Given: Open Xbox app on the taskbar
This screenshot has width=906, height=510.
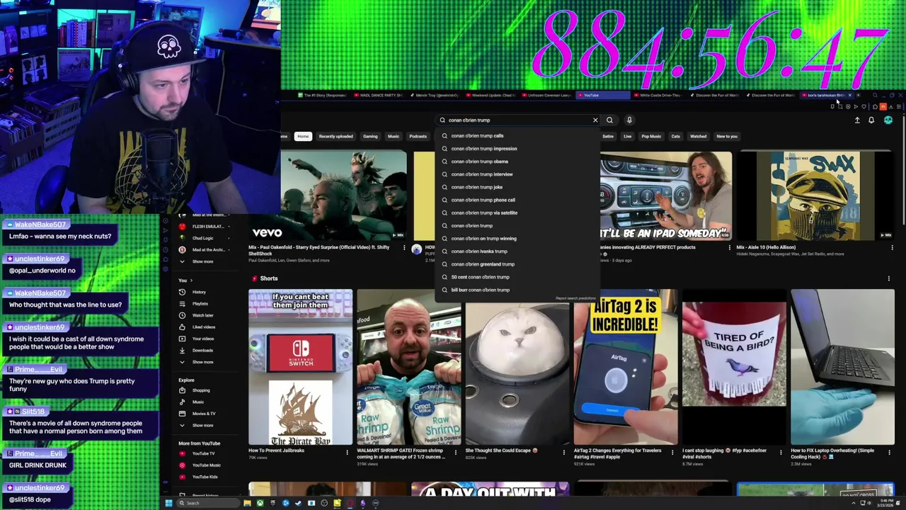Looking at the screenshot, I should (x=260, y=503).
